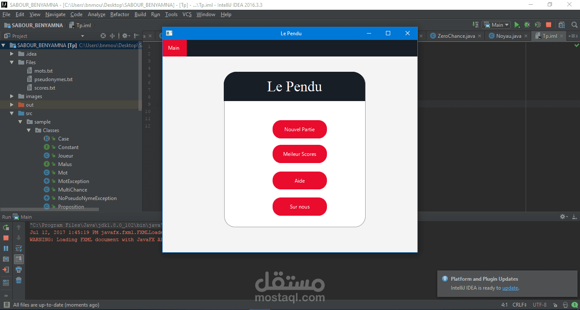The image size is (580, 310).
Task: Collapse the src folder
Action: coord(12,113)
